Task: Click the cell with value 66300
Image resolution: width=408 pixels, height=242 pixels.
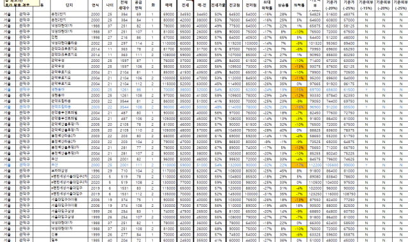Action: [x=315, y=223]
